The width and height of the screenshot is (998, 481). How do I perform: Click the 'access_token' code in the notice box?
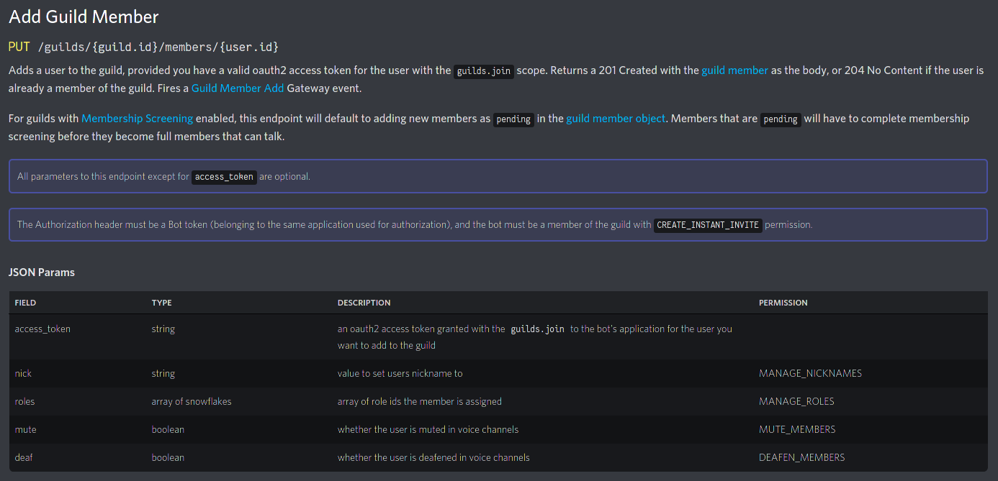[x=225, y=177]
